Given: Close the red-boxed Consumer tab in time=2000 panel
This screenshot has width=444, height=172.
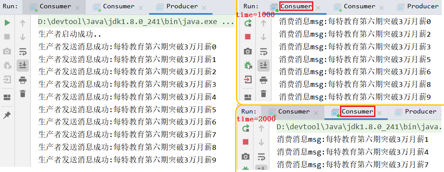Looking at the screenshot, I should pos(380,114).
